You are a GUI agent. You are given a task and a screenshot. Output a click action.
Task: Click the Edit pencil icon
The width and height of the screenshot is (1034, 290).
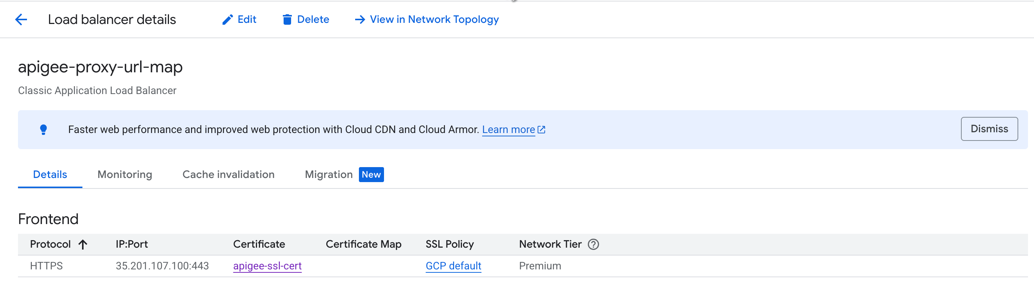tap(227, 20)
